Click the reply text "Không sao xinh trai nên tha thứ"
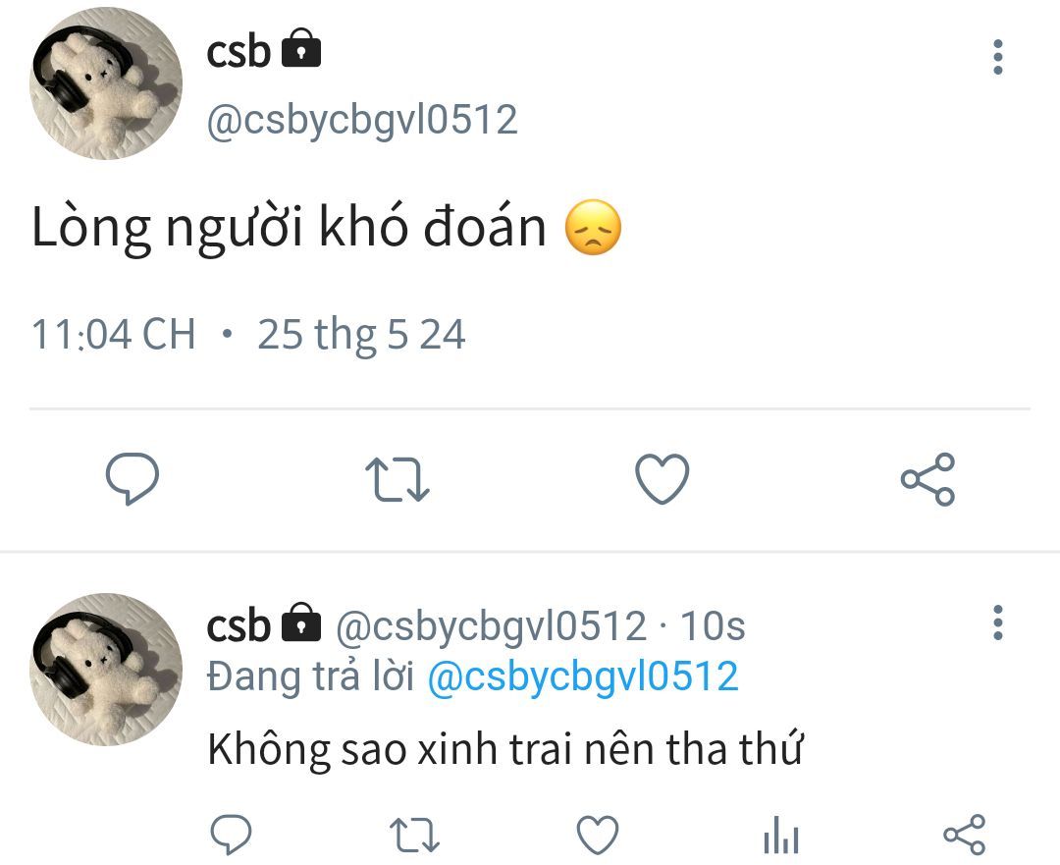Viewport: 1060px width, 865px height. [x=505, y=749]
